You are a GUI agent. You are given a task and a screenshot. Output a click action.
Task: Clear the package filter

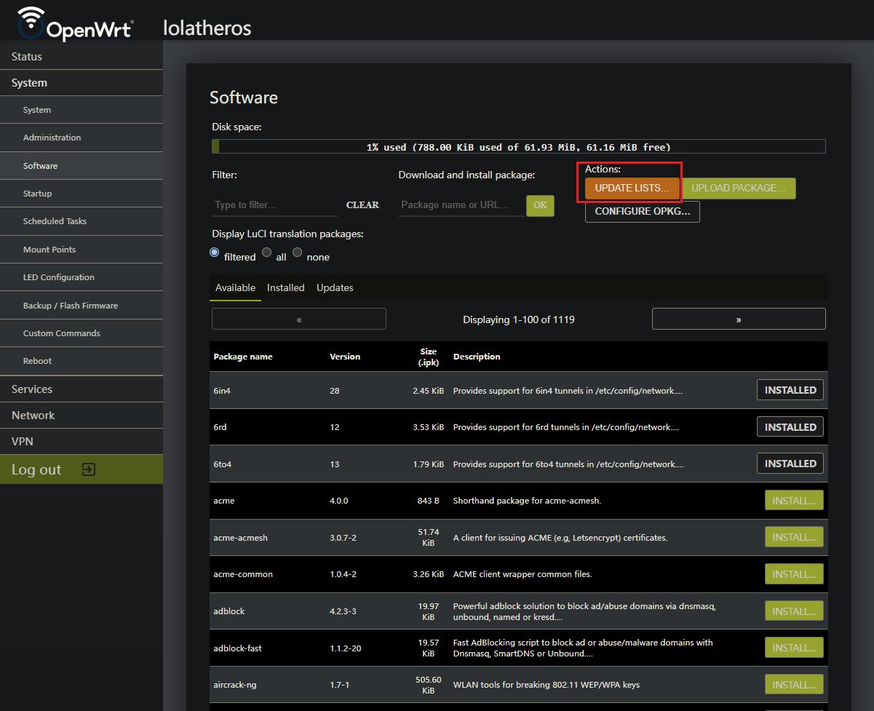[362, 205]
